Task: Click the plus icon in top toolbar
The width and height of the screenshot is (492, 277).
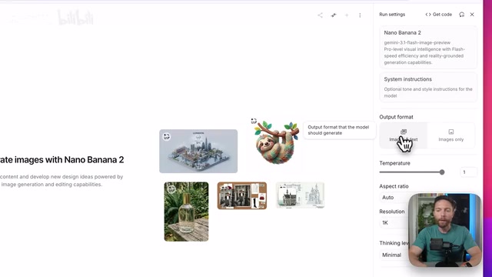Action: point(347,15)
